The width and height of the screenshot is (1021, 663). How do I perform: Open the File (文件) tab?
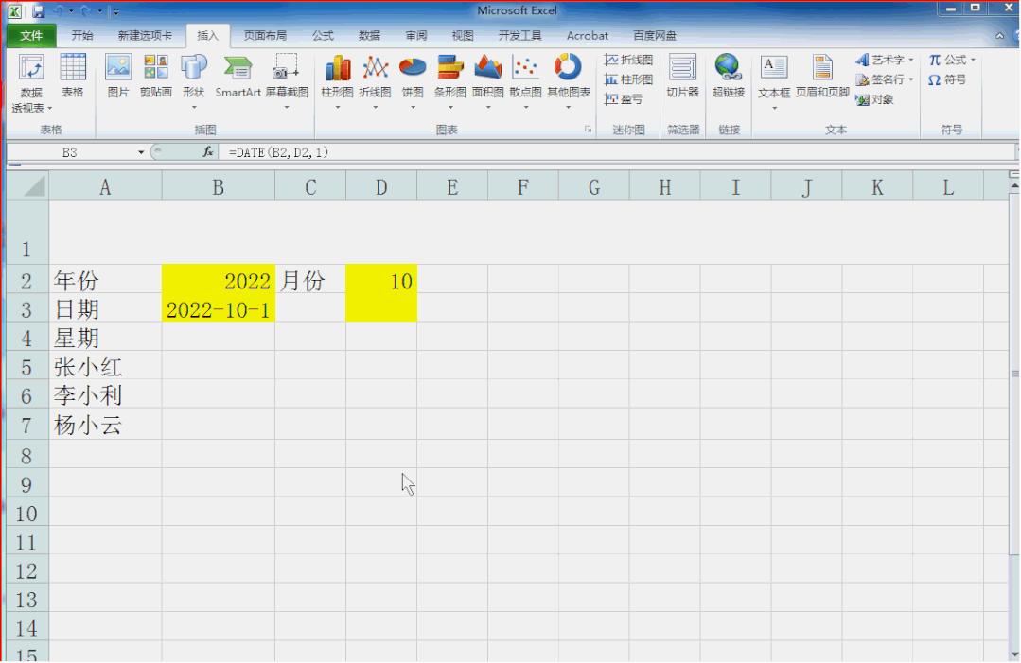tap(30, 36)
